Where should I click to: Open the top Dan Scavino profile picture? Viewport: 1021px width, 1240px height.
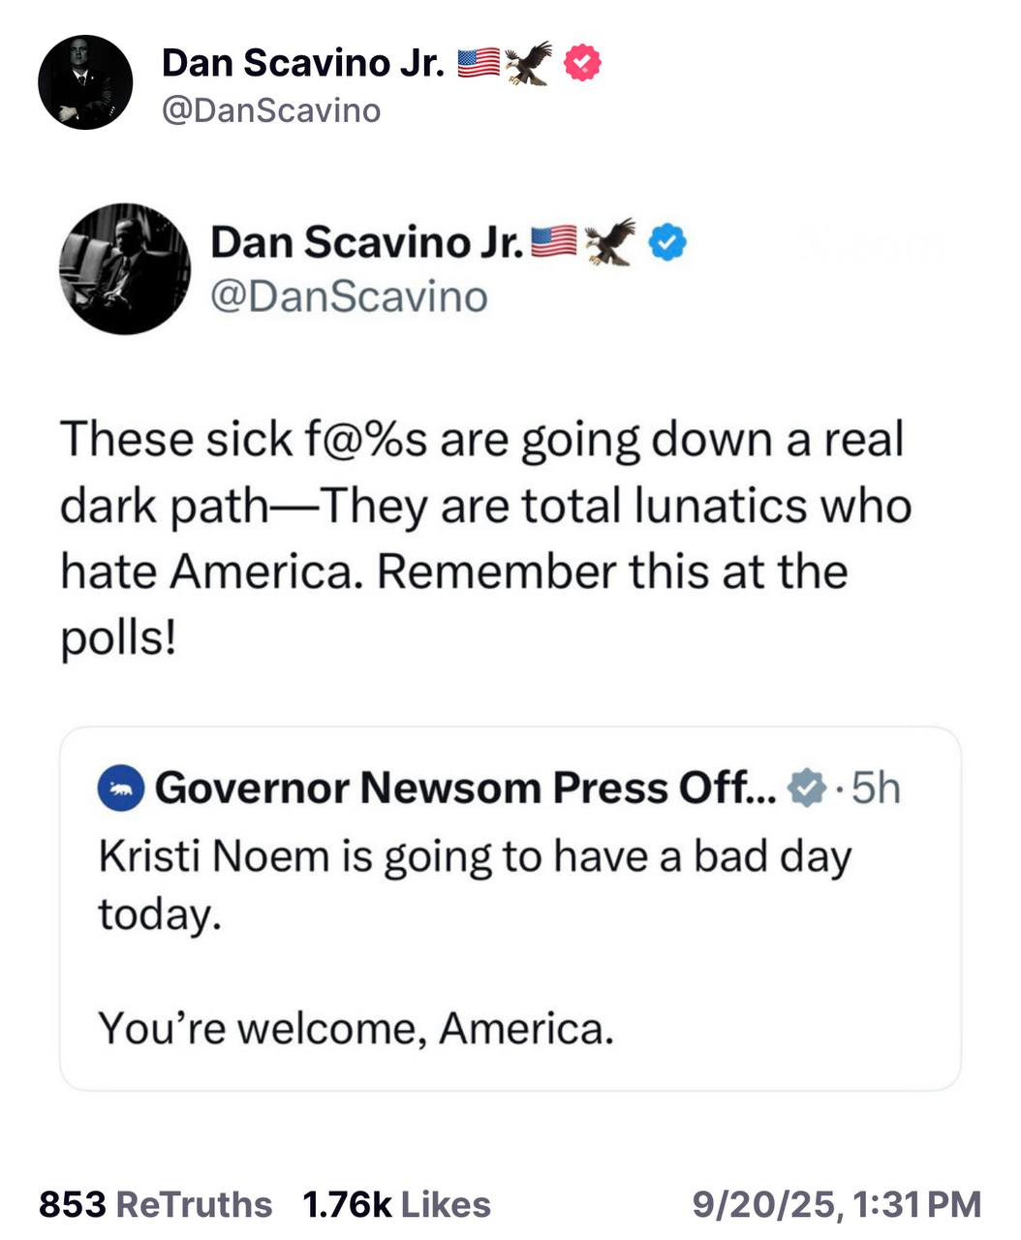(85, 83)
